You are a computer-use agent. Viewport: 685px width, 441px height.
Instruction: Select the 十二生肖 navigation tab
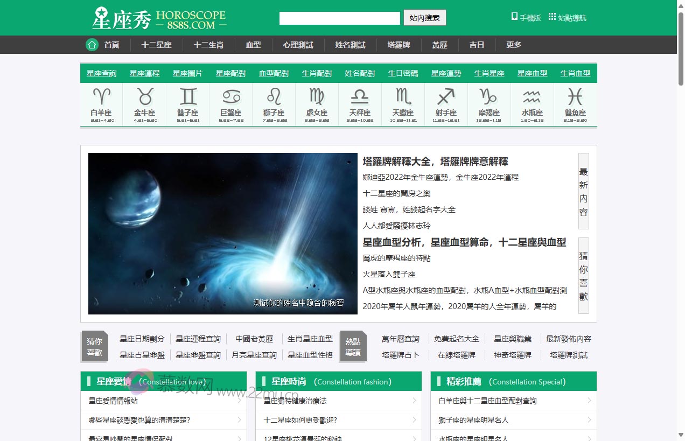click(x=209, y=45)
